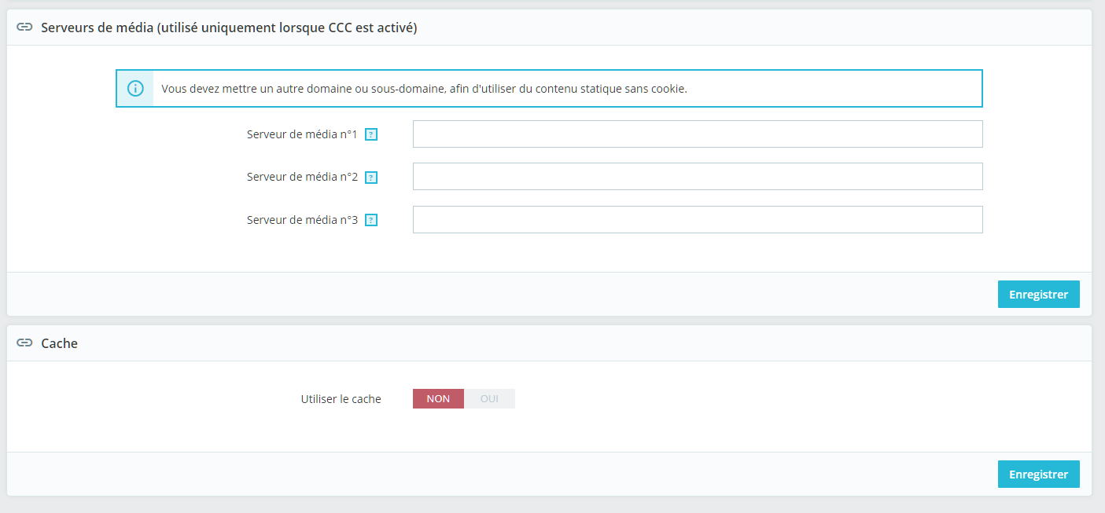Viewport: 1105px width, 513px height.
Task: Switch Utiliser le cache to OUI
Action: 489,399
